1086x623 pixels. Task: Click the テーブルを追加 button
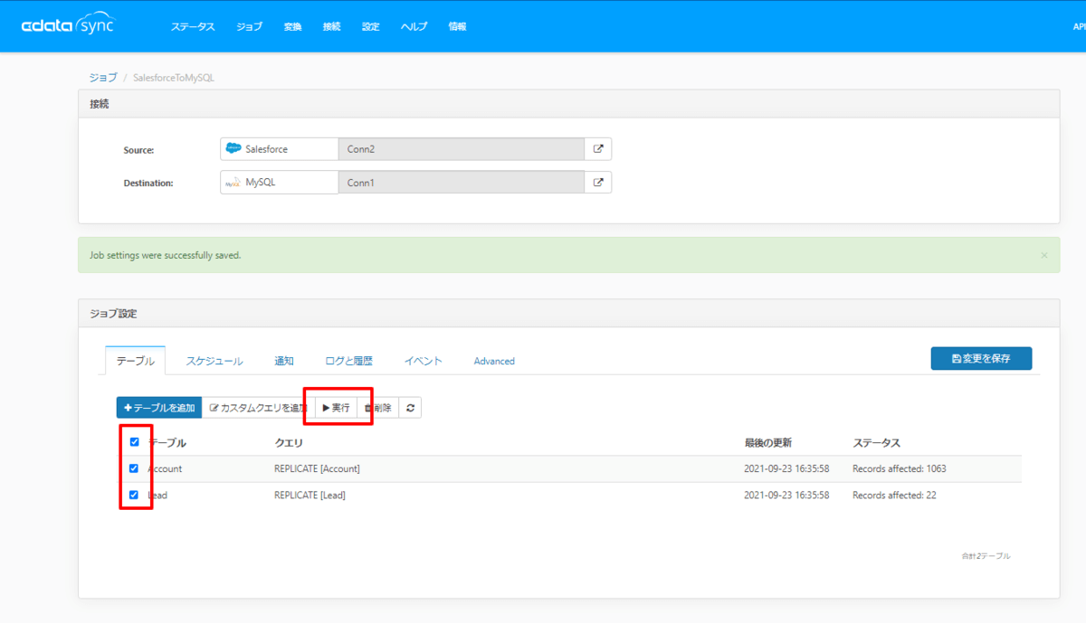coord(158,408)
